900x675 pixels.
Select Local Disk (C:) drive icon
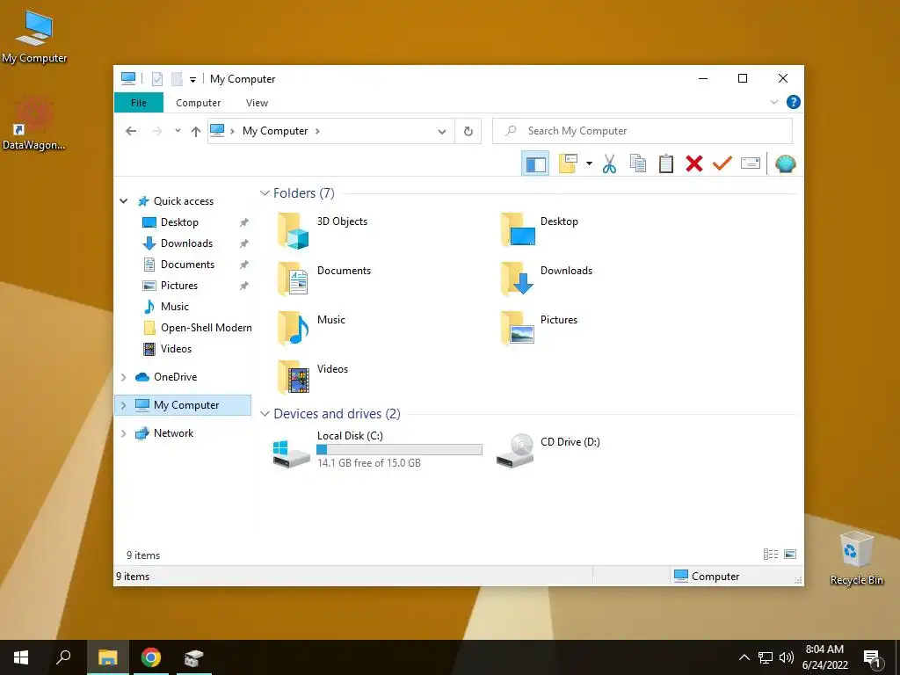(x=291, y=453)
